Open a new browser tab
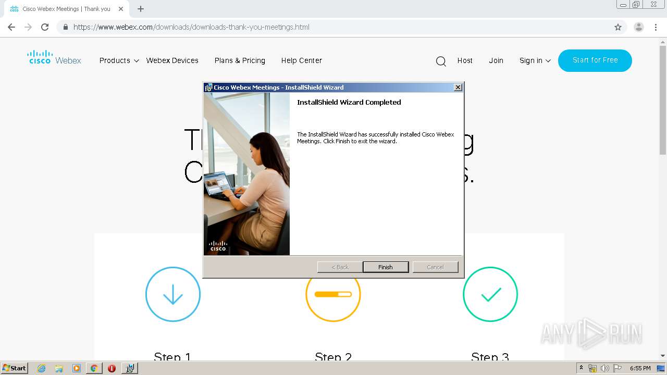 coord(141,9)
